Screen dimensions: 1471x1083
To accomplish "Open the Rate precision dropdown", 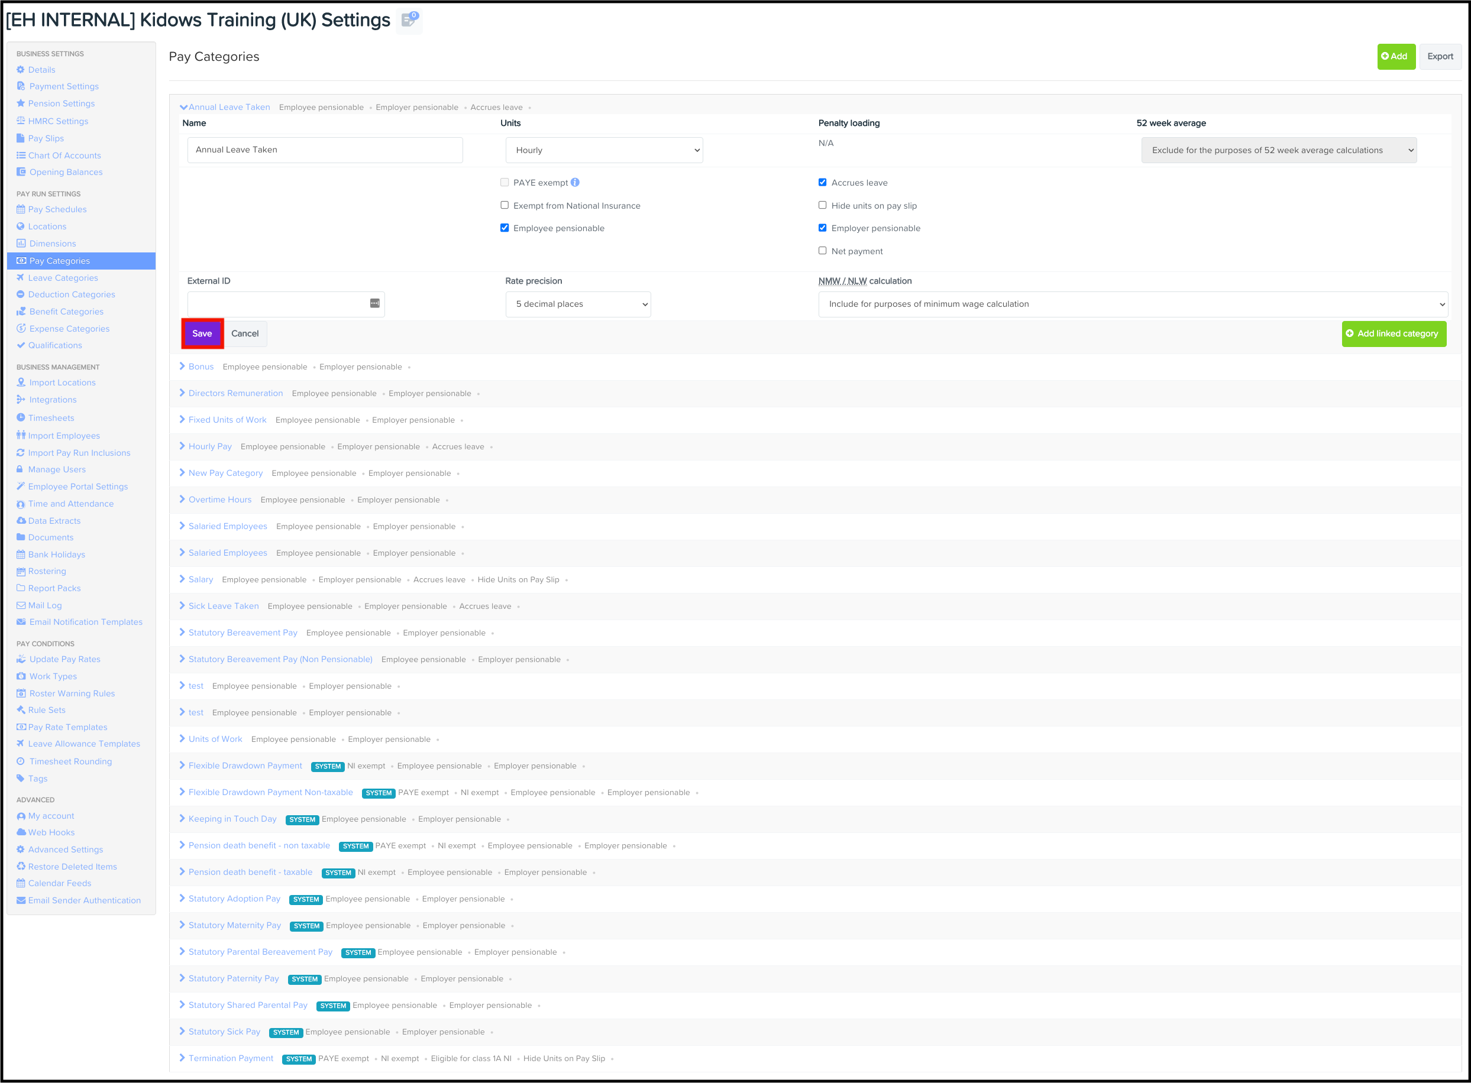I will tap(578, 304).
